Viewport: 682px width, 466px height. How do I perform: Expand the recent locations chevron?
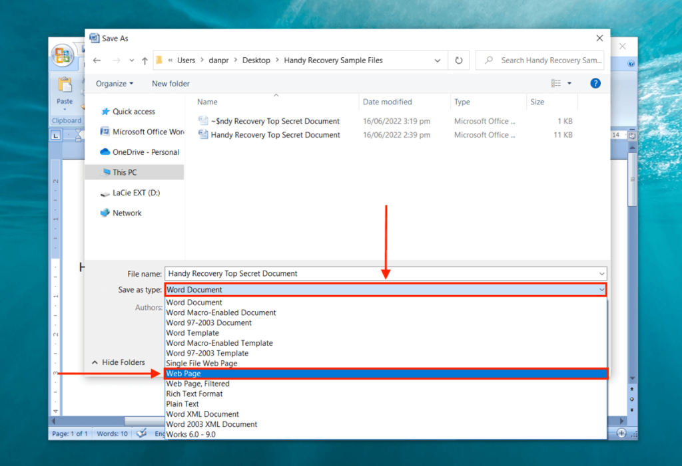(131, 60)
